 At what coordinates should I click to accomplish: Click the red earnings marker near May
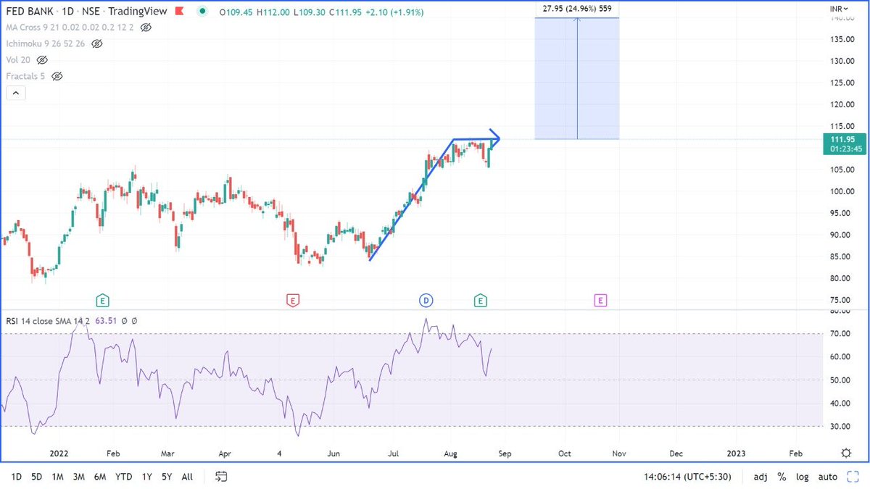[293, 299]
